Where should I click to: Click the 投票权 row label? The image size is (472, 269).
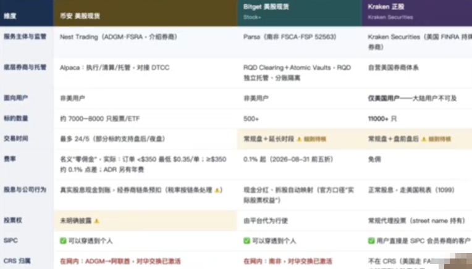[x=12, y=220]
